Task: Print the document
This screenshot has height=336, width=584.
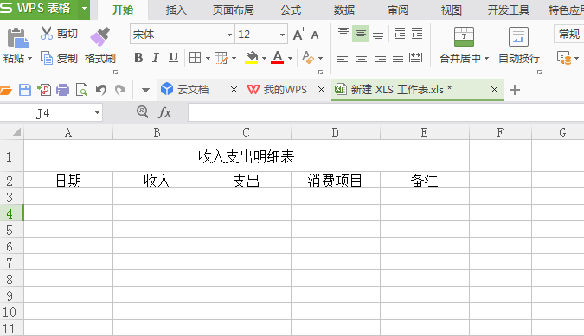Action: point(62,90)
